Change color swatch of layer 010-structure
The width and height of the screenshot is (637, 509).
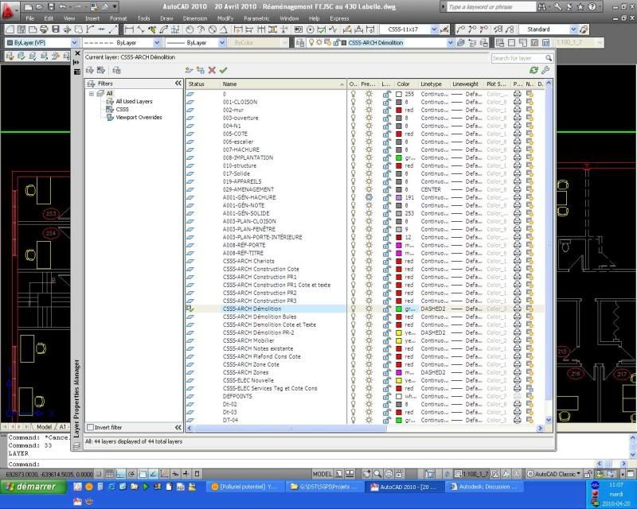[x=398, y=165]
